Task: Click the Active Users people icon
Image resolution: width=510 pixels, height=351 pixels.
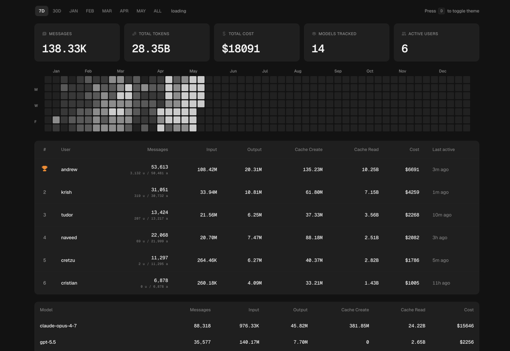Action: (404, 34)
